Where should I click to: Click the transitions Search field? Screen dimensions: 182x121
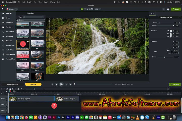coord(31,20)
